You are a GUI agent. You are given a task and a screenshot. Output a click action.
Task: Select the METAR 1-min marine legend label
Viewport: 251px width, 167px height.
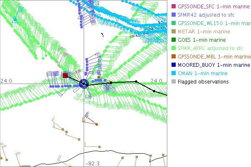pyautogui.click(x=204, y=32)
